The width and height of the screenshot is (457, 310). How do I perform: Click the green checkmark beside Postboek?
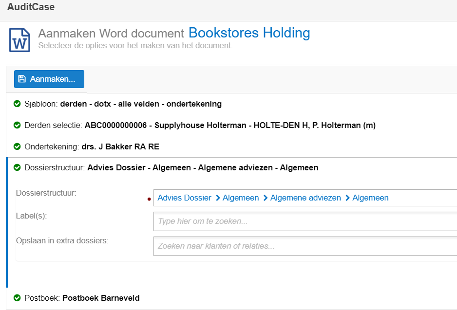coord(17,298)
